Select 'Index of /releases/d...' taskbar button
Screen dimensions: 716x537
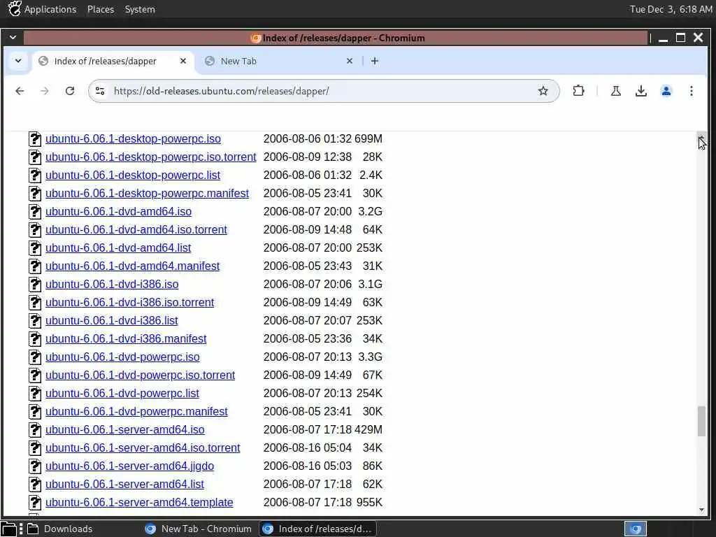(318, 529)
